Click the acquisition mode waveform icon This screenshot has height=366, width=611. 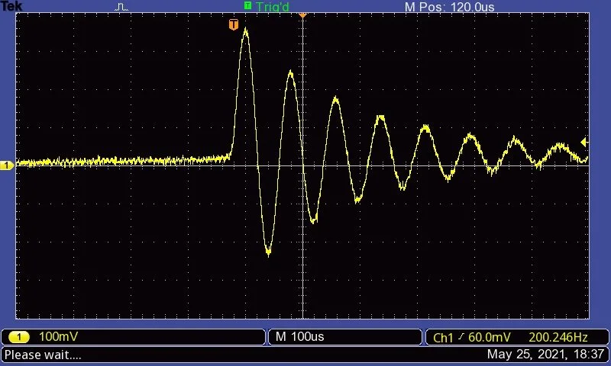122,7
